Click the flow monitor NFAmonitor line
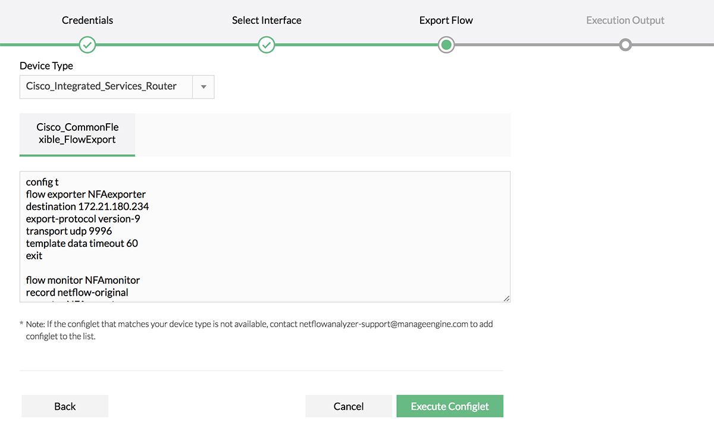 [x=83, y=280]
